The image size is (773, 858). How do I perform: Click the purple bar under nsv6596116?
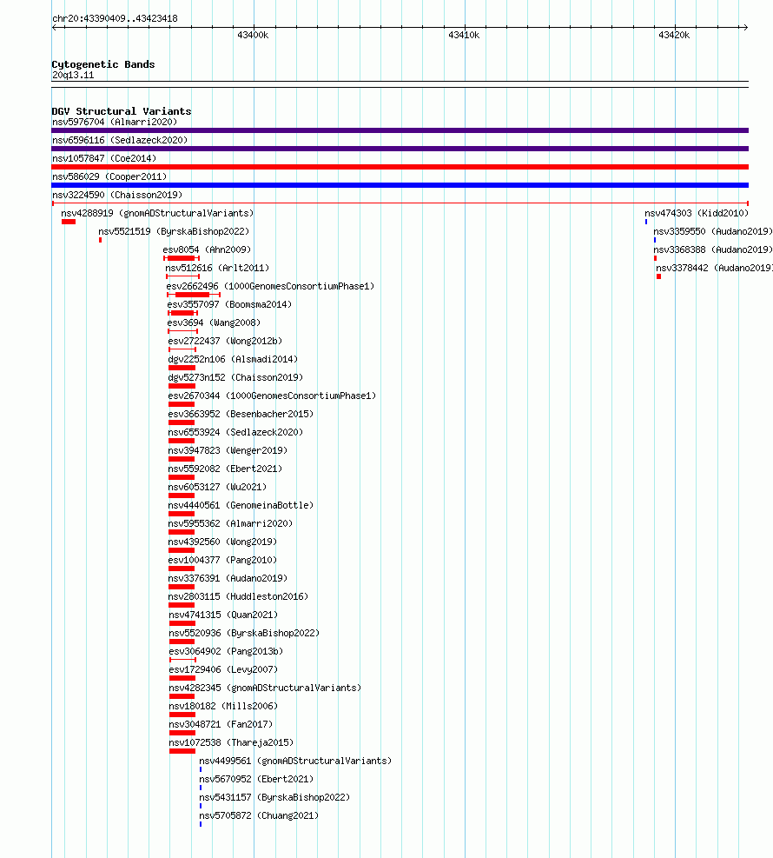point(400,149)
